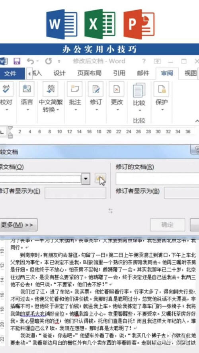Open the ribbon display options icon

point(157,61)
